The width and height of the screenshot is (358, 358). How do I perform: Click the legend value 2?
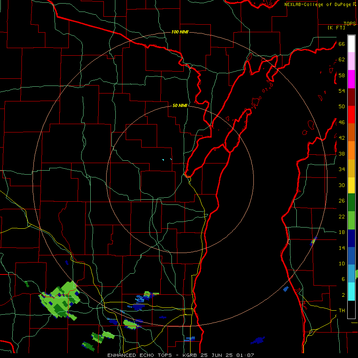pyautogui.click(x=343, y=295)
